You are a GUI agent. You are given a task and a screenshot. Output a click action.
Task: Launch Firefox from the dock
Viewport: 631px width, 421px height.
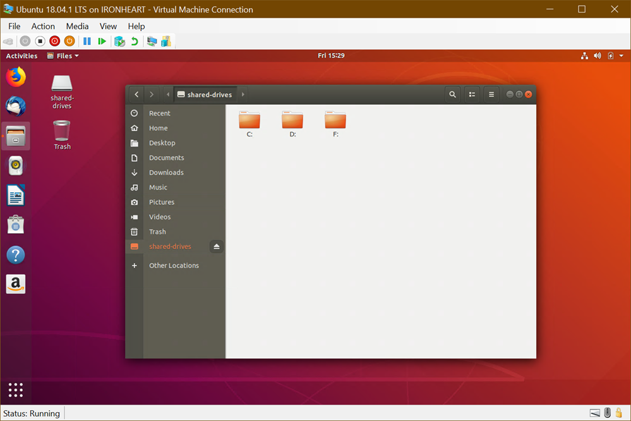[x=16, y=77]
